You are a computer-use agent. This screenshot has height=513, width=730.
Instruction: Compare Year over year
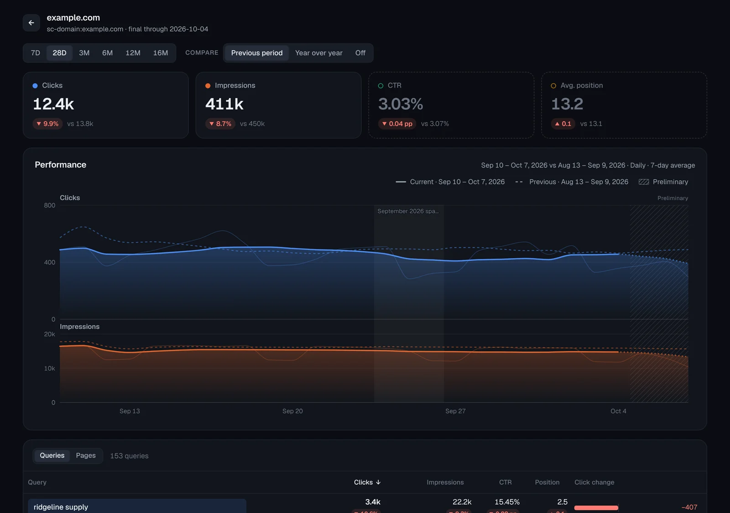[318, 53]
